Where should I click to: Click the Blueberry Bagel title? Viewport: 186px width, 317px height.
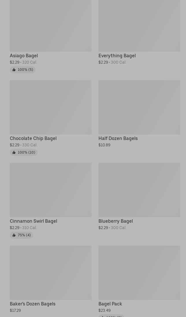116,221
